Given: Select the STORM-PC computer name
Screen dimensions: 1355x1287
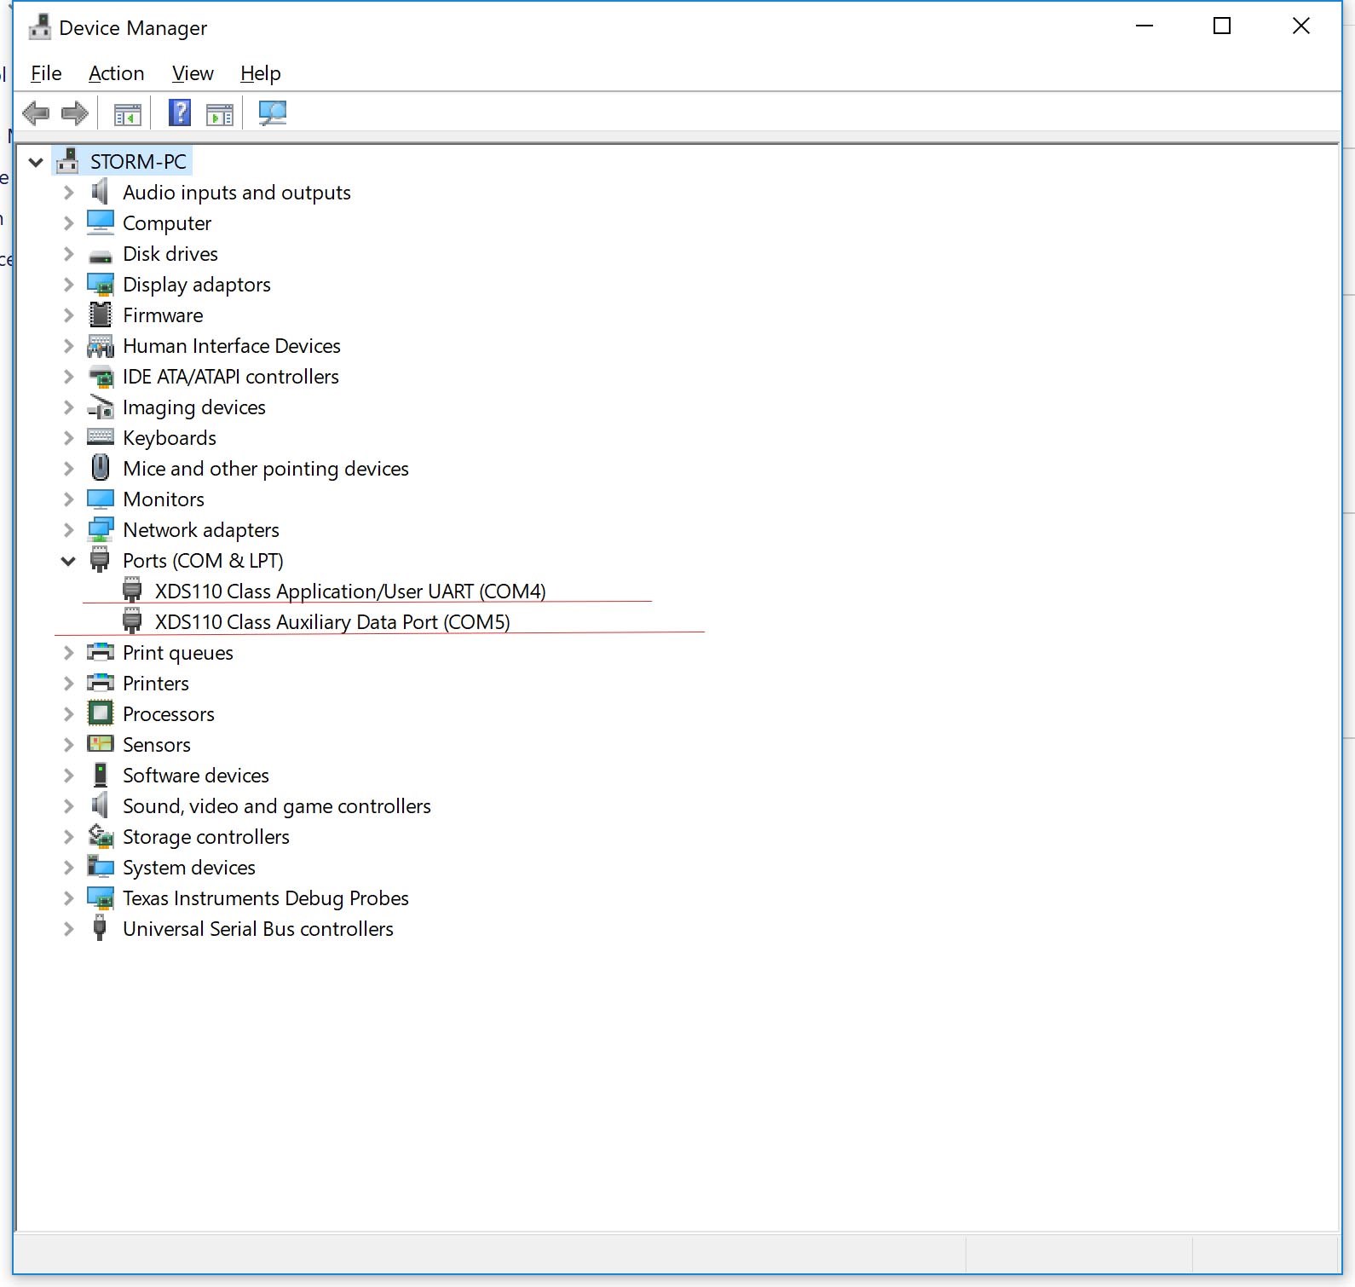Looking at the screenshot, I should pos(138,162).
